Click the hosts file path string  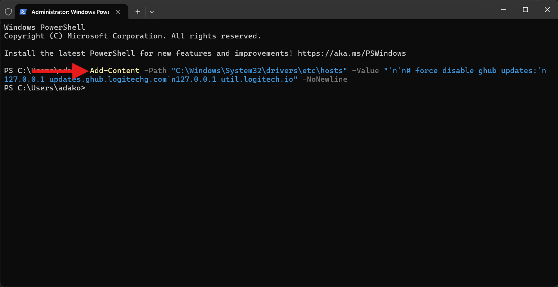click(x=259, y=70)
